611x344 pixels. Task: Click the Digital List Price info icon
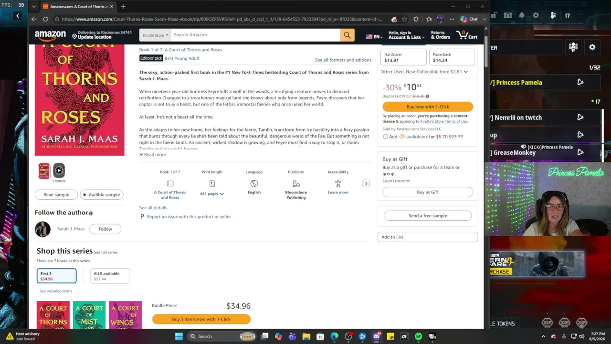427,96
